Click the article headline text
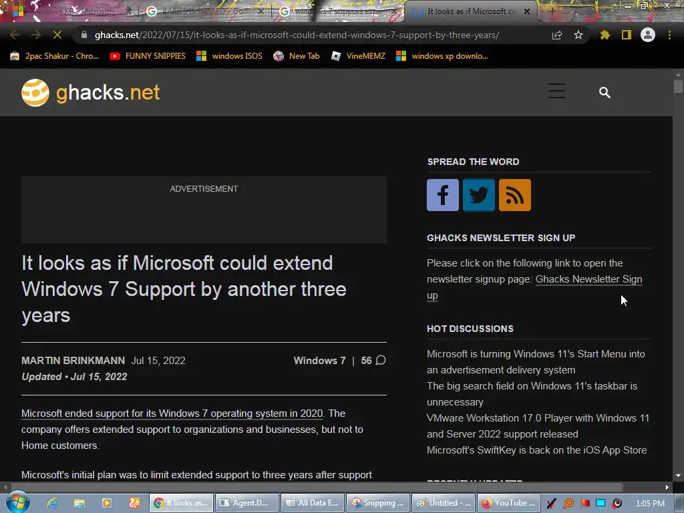 click(x=184, y=289)
